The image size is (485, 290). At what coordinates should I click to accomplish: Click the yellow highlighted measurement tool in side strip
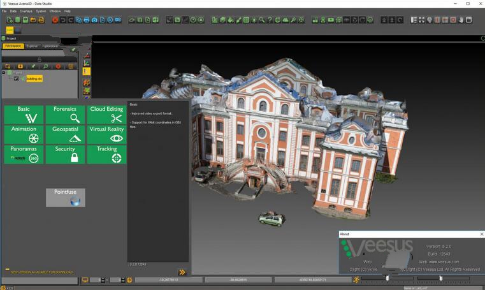coord(86,71)
